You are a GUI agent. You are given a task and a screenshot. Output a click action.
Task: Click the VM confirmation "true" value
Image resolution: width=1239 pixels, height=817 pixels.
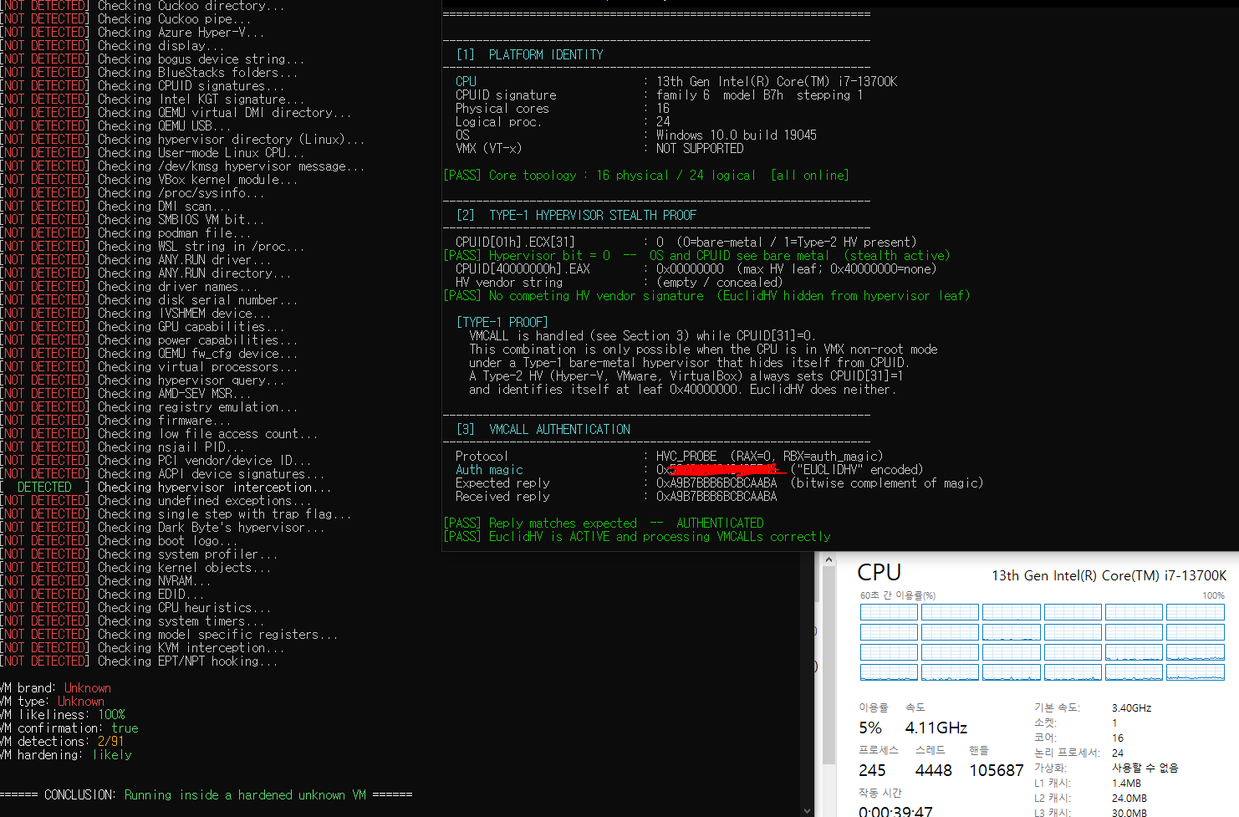tap(125, 728)
